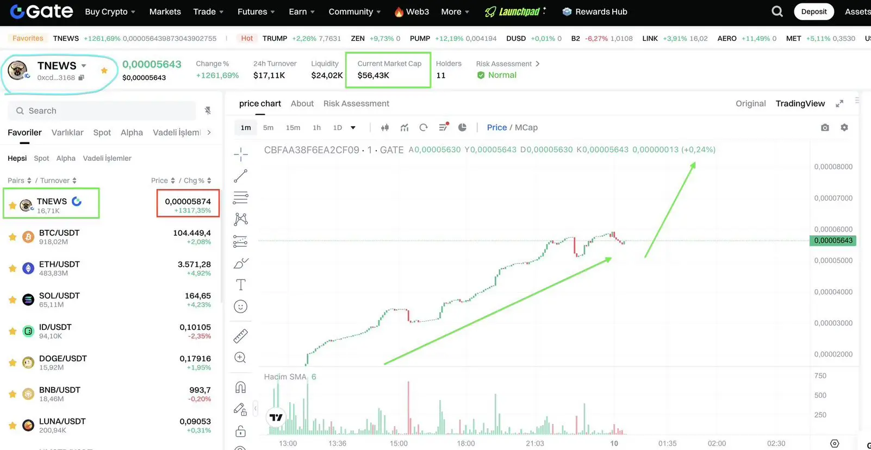Take a chart snapshot with camera icon
Image resolution: width=871 pixels, height=450 pixels.
pos(825,128)
